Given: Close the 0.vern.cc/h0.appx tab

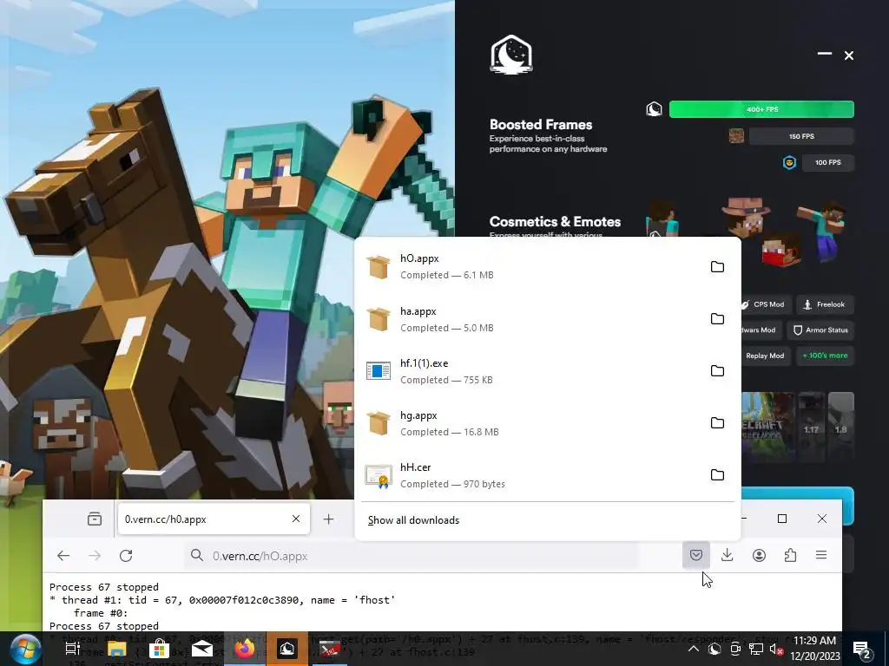Looking at the screenshot, I should 296,519.
